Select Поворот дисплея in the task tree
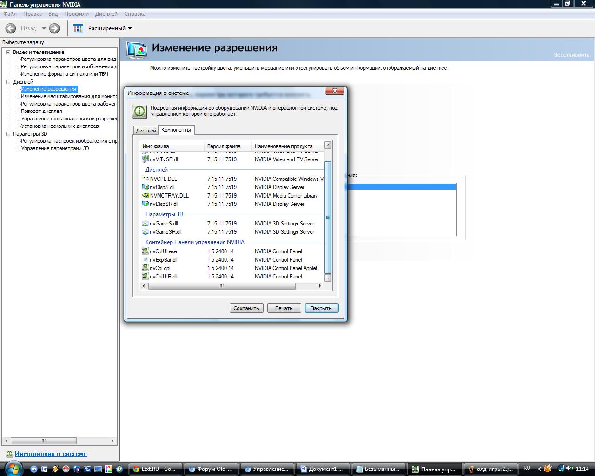Image resolution: width=595 pixels, height=476 pixels. tap(41, 111)
